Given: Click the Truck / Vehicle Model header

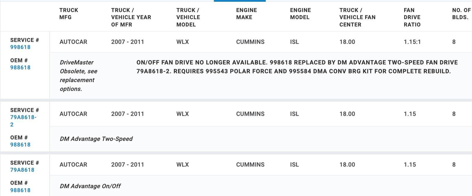Looking at the screenshot, I should 188,17.
